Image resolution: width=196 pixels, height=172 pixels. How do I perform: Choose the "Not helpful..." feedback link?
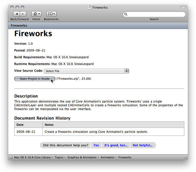coord(143,145)
